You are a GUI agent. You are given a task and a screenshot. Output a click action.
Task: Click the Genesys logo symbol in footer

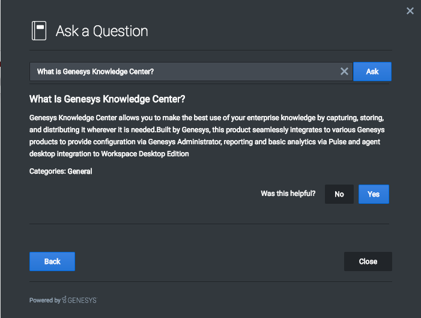point(64,300)
